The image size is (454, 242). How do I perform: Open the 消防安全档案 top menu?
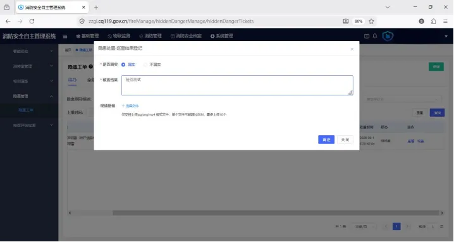(186, 36)
